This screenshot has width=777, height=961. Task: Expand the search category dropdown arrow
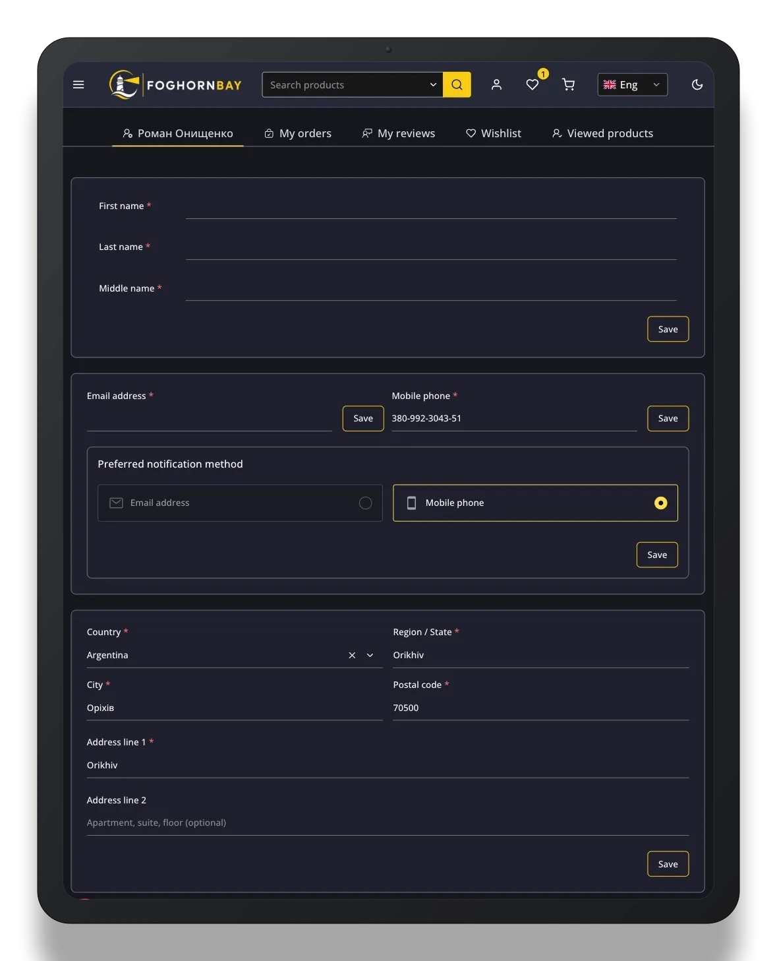(x=433, y=84)
